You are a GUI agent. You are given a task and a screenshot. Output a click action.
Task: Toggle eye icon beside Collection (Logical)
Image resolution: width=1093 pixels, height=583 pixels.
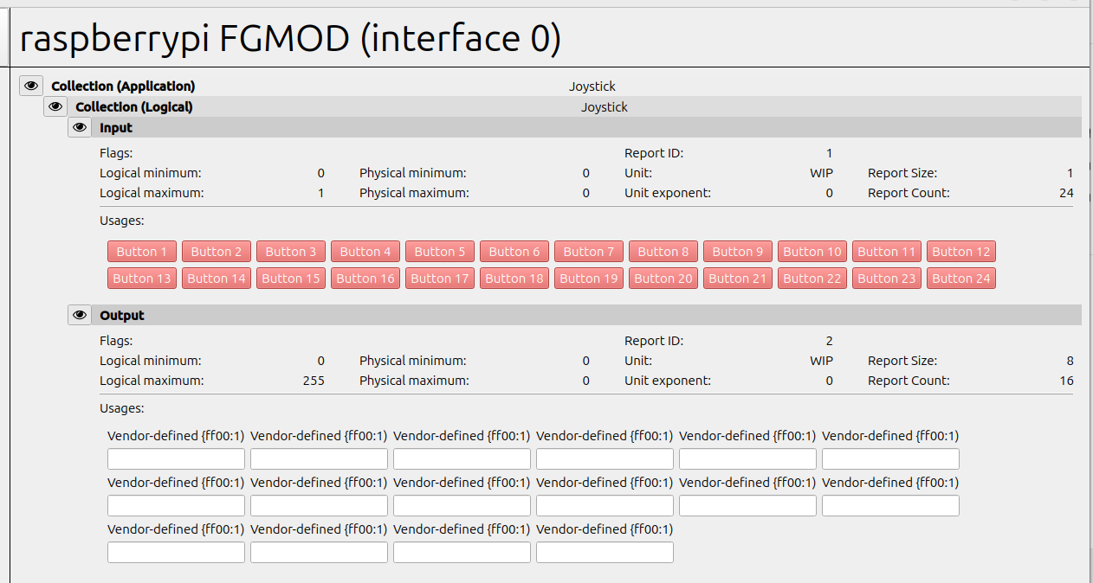[x=55, y=106]
